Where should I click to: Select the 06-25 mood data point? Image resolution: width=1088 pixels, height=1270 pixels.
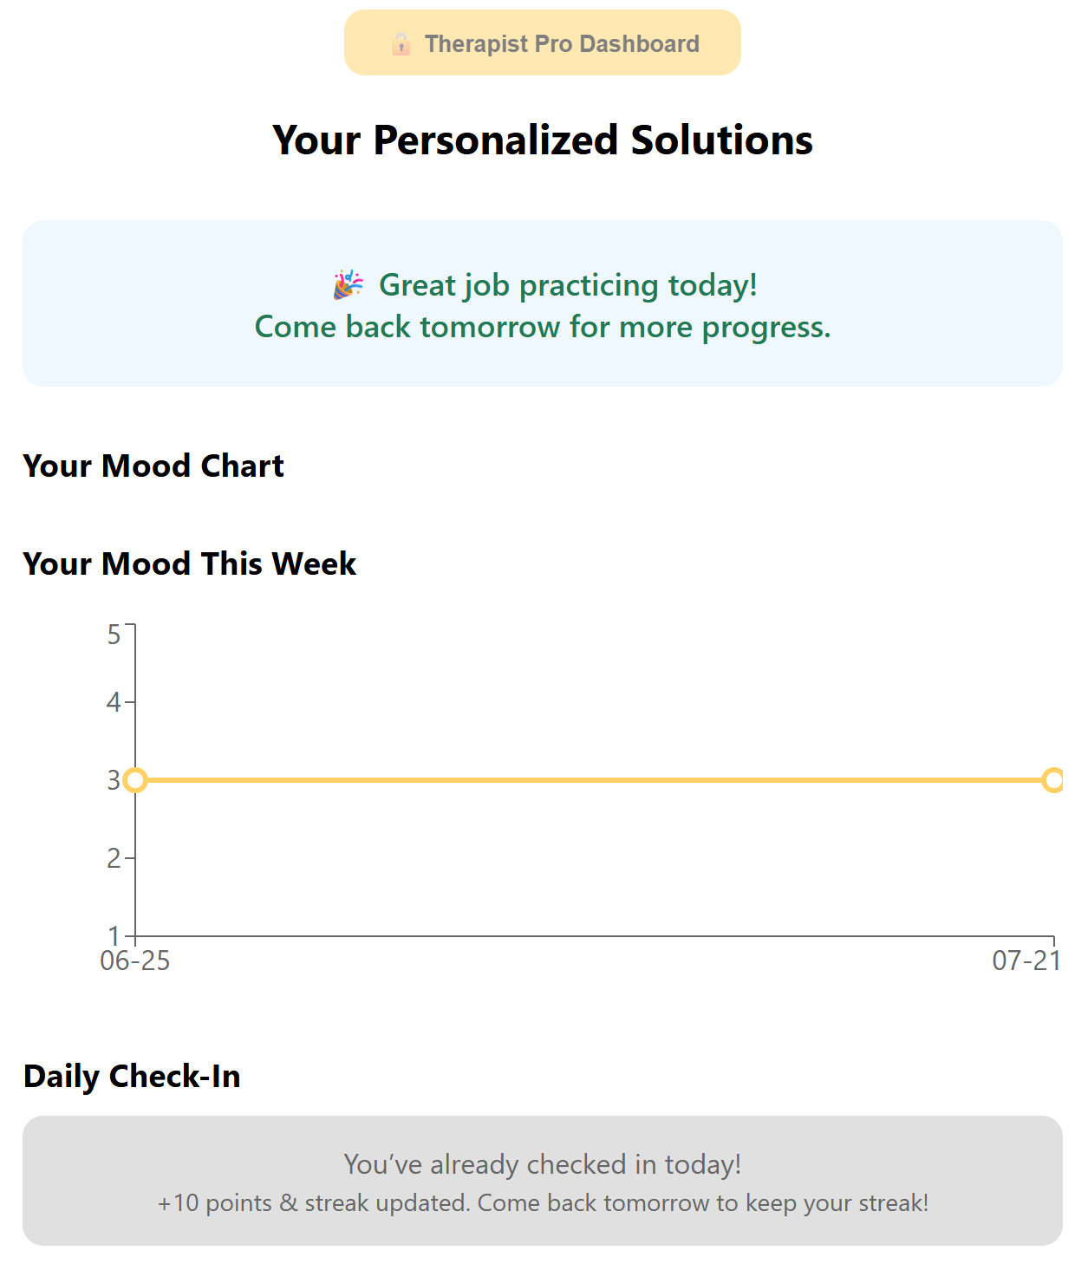tap(135, 780)
